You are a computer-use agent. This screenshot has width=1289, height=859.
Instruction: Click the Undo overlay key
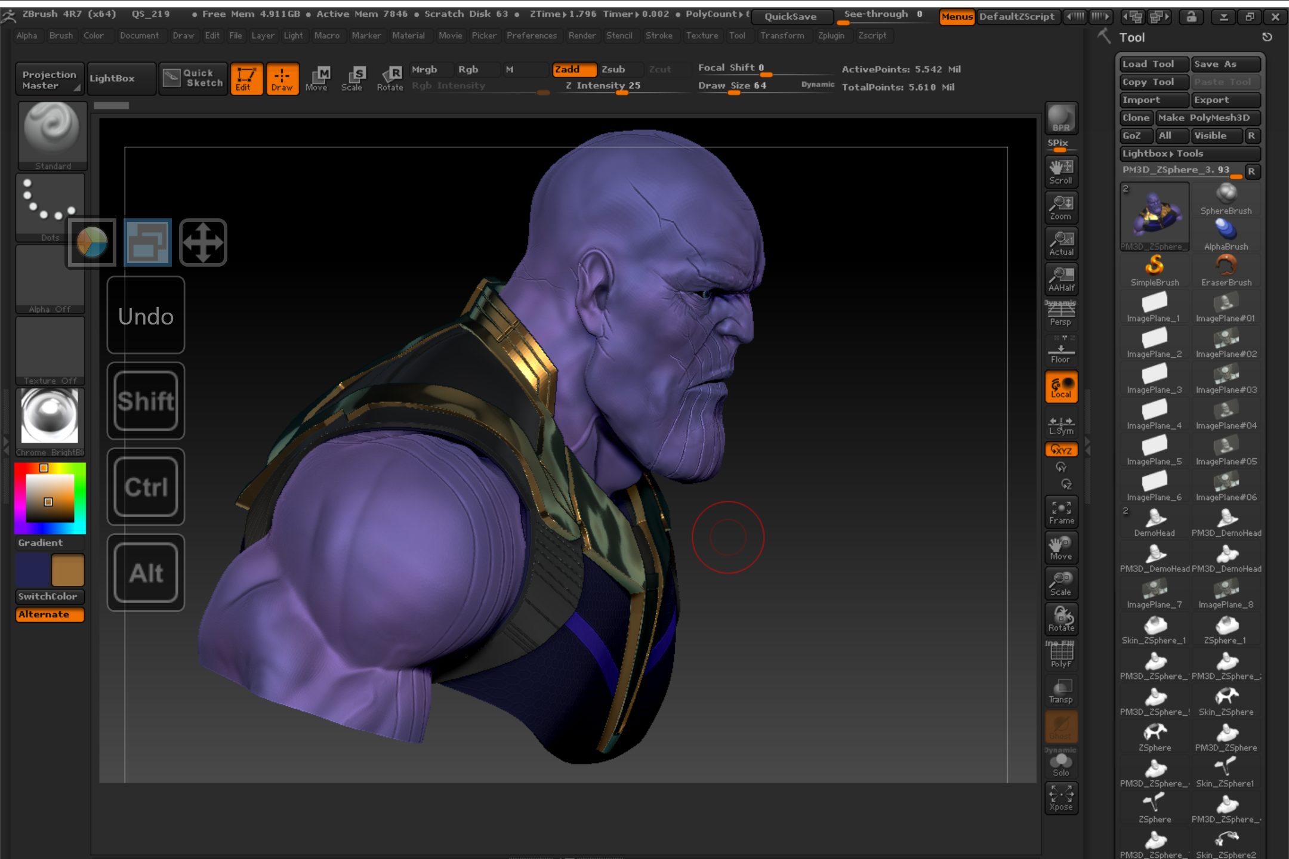[x=146, y=316]
